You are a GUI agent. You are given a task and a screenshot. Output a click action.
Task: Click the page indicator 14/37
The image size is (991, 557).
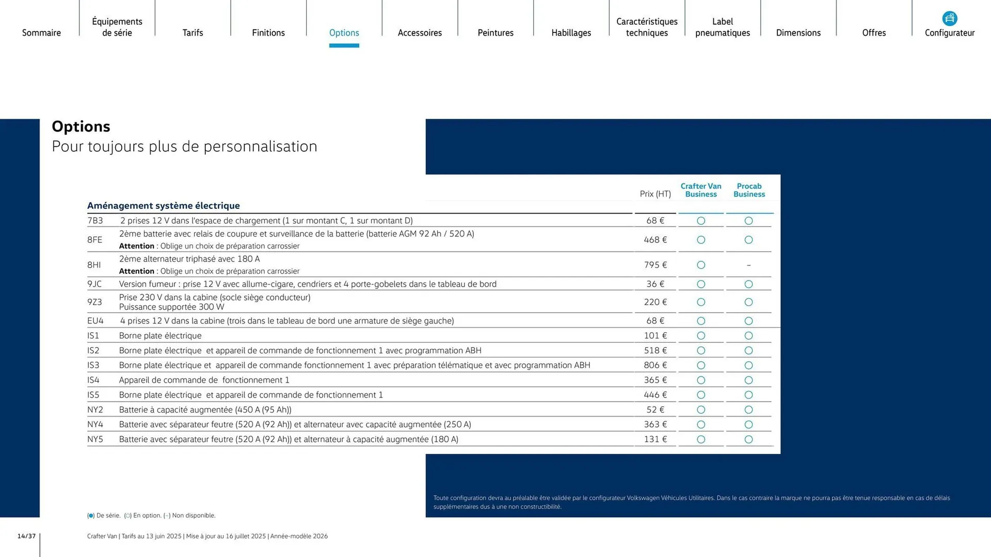pyautogui.click(x=26, y=535)
